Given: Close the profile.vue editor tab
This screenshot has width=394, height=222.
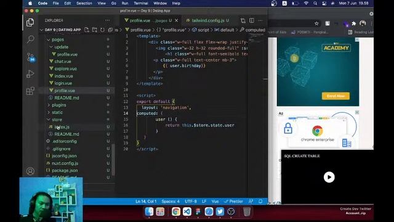Looking at the screenshot, I should click(177, 20).
